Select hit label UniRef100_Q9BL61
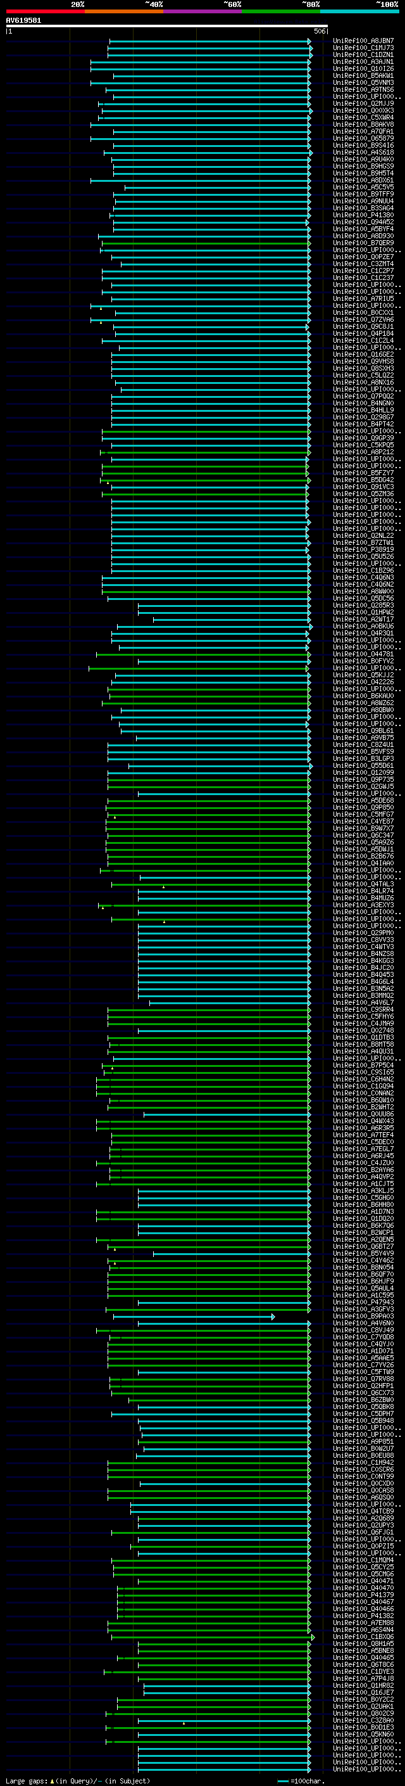Image resolution: width=405 pixels, height=1786 pixels. pyautogui.click(x=363, y=730)
